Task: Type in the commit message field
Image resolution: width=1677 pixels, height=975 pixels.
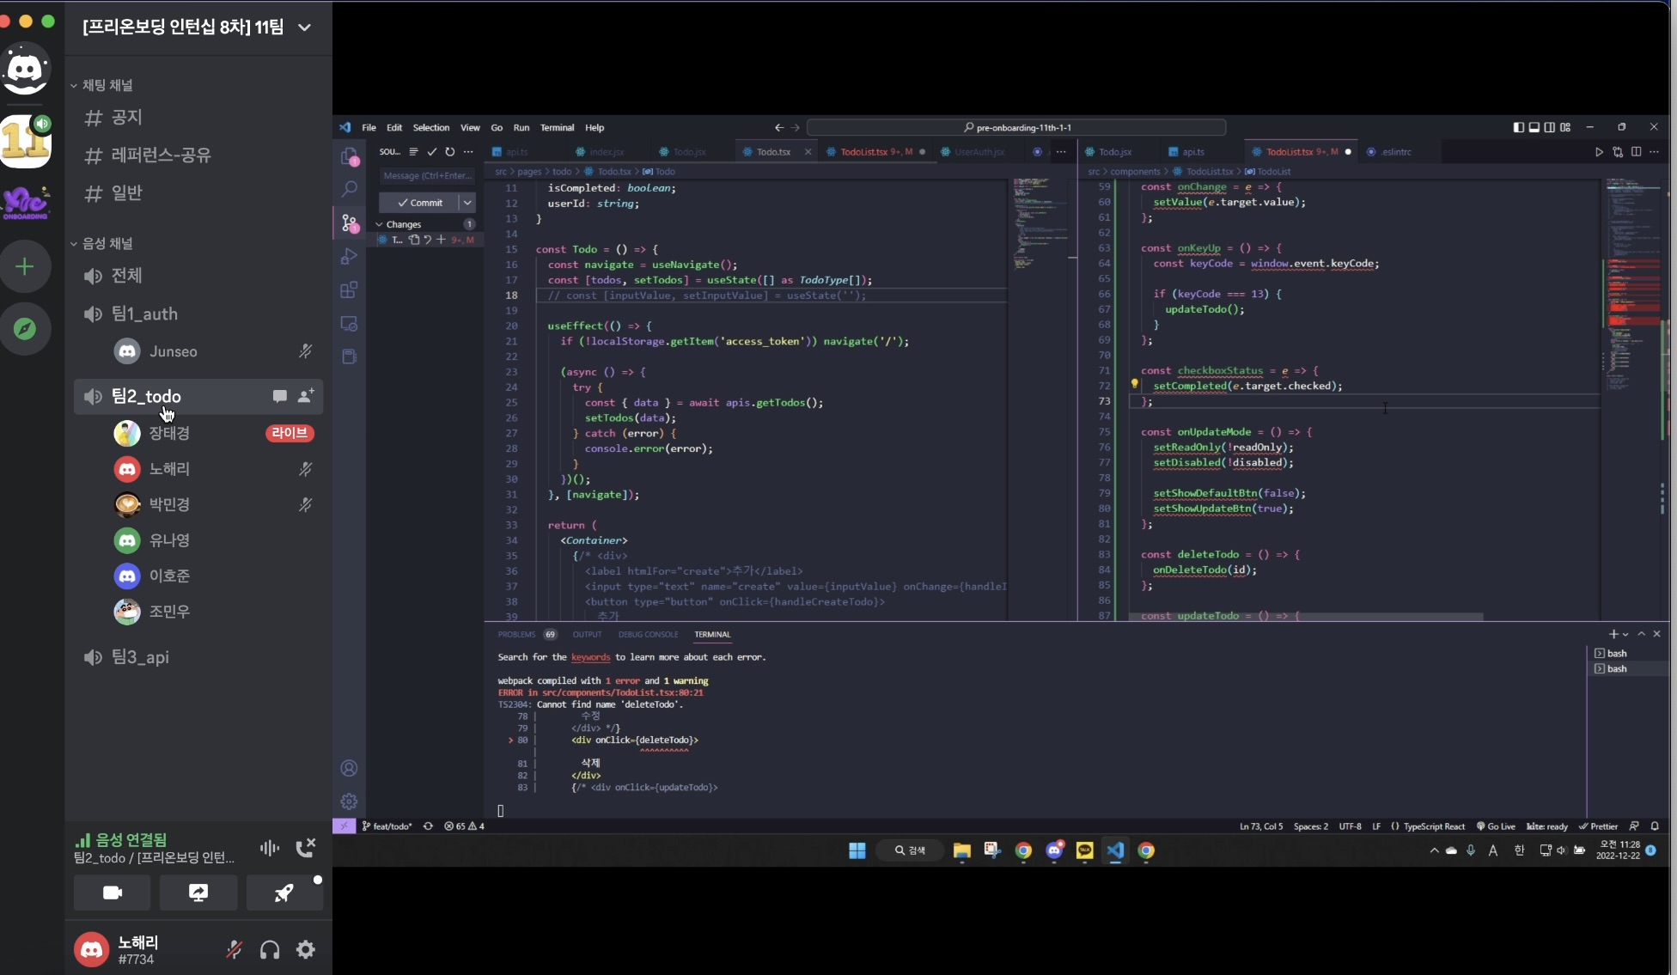Action: (427, 175)
